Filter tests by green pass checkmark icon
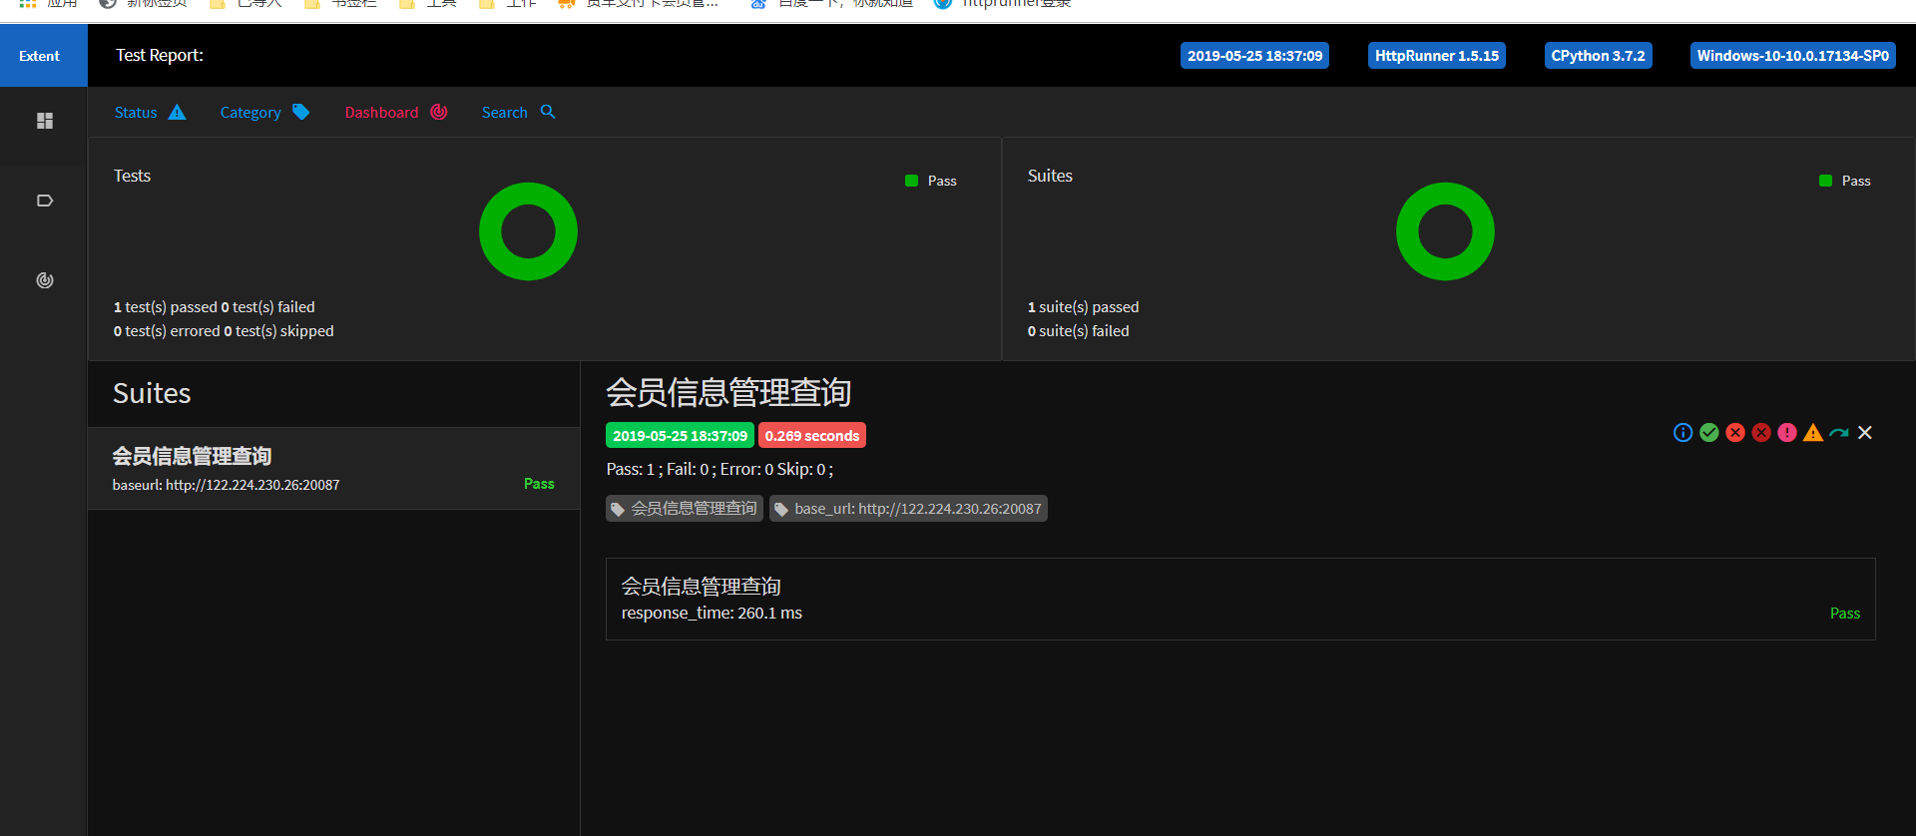Screen dimensions: 1916x836 pyautogui.click(x=1709, y=432)
